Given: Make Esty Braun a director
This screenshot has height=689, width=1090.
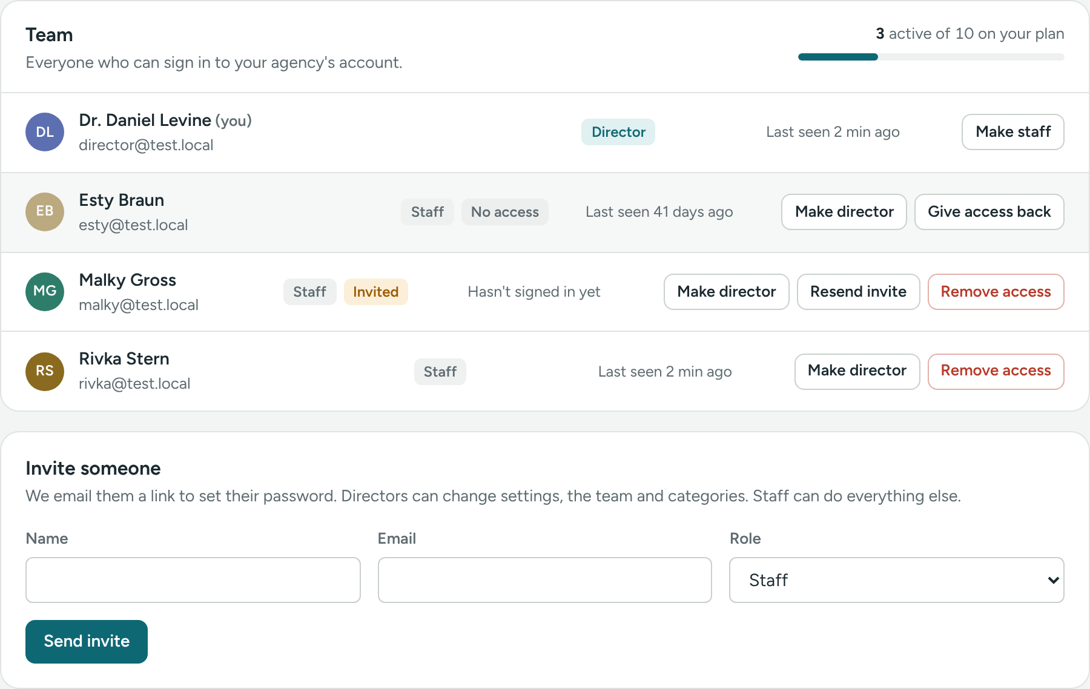Looking at the screenshot, I should coord(844,212).
